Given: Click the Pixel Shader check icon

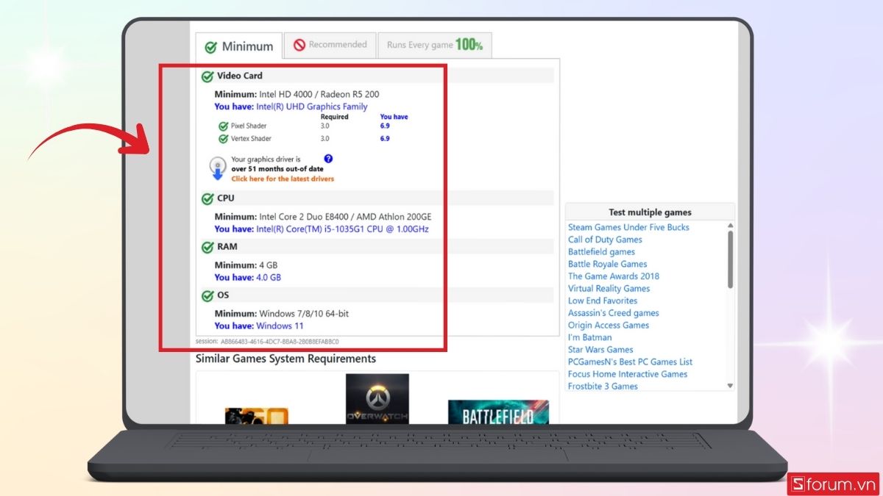Looking at the screenshot, I should tap(224, 126).
